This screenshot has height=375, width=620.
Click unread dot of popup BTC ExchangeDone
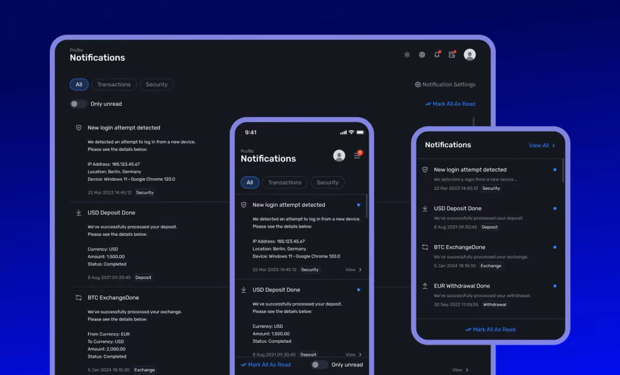[555, 247]
